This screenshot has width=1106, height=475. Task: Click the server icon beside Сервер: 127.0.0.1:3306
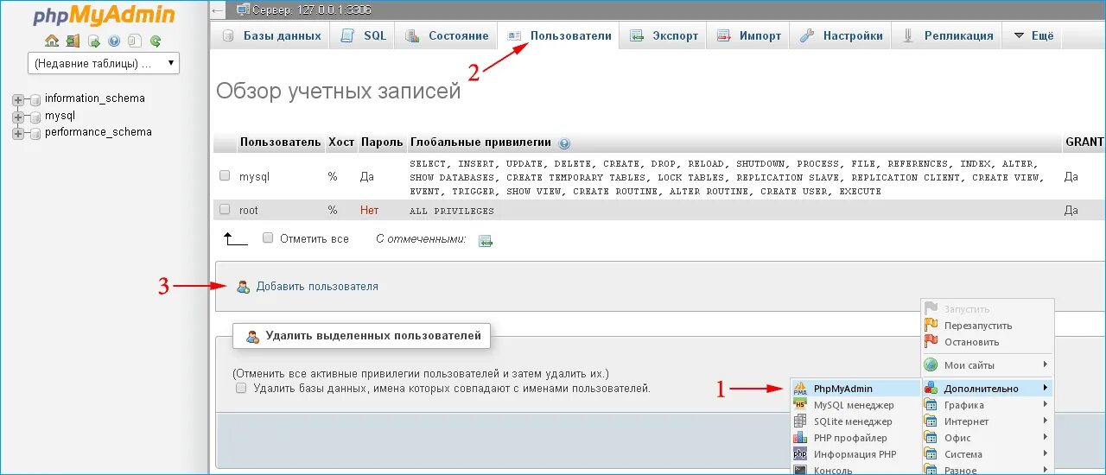click(243, 9)
